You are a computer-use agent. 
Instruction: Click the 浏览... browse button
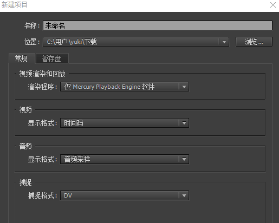[x=254, y=42]
